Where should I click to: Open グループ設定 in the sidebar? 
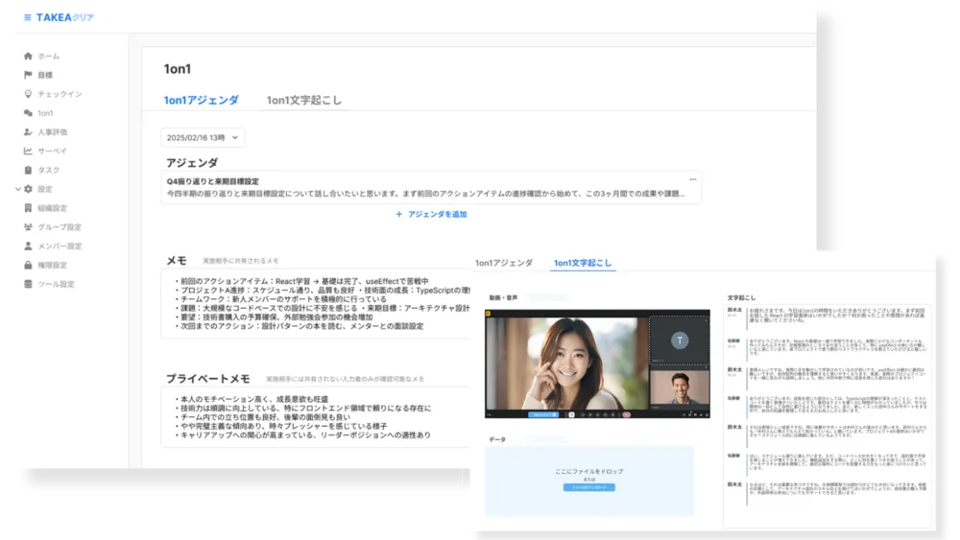60,227
